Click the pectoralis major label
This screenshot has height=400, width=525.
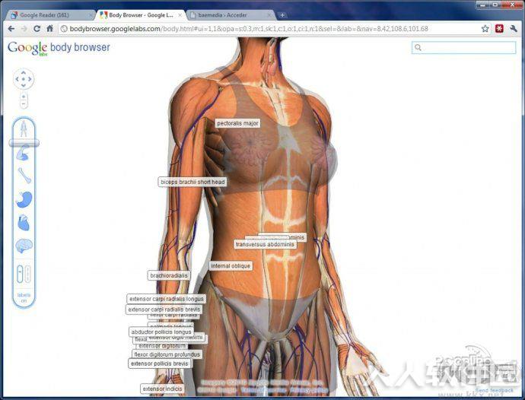click(237, 123)
